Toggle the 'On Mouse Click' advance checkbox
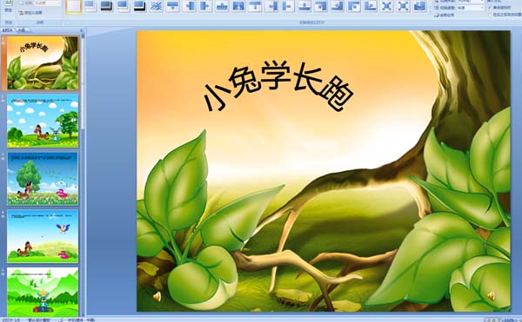Image resolution: width=522 pixels, height=322 pixels. click(489, 7)
